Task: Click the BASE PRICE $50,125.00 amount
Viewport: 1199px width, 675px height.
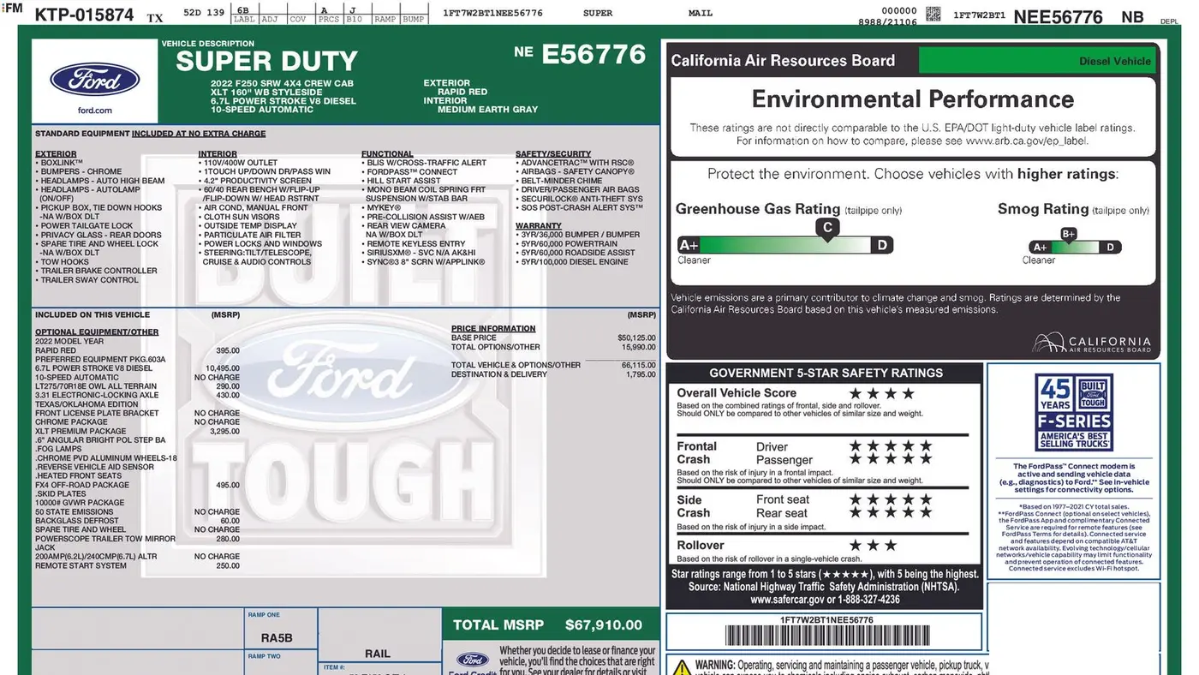Action: coord(636,337)
